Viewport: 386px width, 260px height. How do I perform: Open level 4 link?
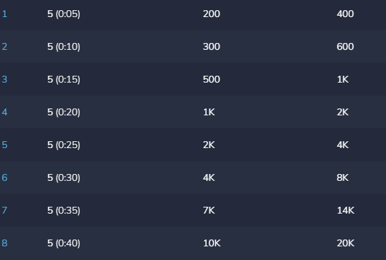(x=4, y=112)
